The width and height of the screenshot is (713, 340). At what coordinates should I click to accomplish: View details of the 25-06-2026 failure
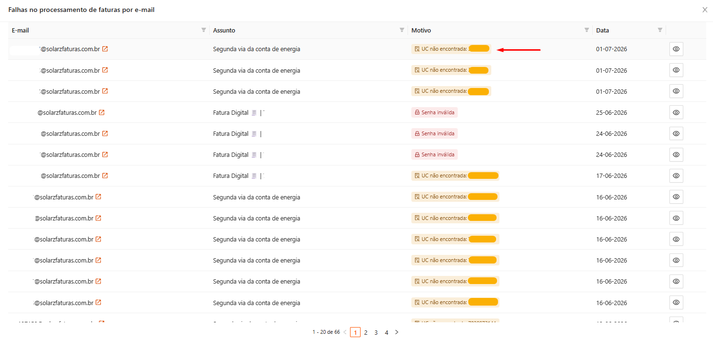pos(676,112)
